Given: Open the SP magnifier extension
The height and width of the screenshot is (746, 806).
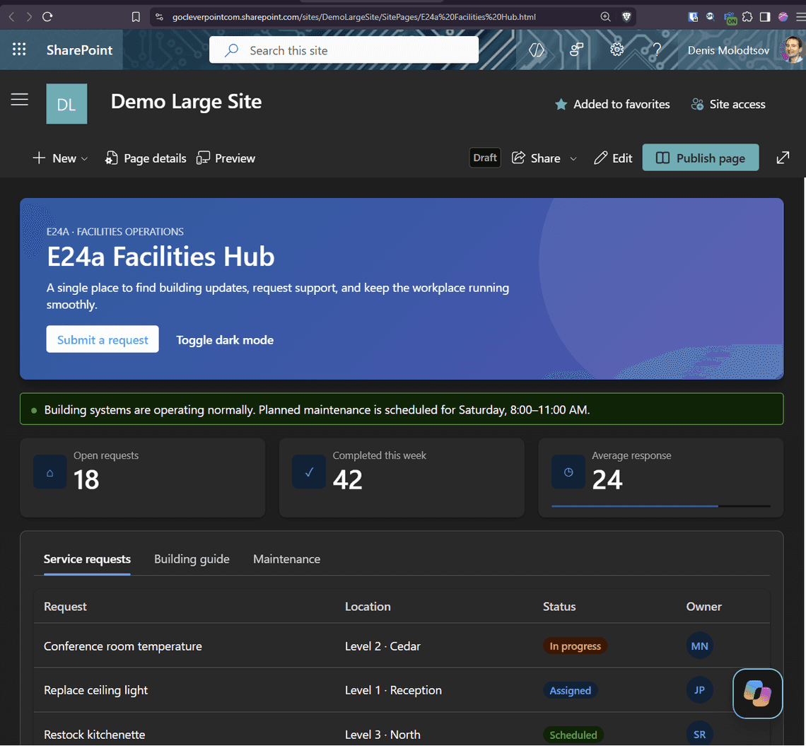Looking at the screenshot, I should click(711, 17).
